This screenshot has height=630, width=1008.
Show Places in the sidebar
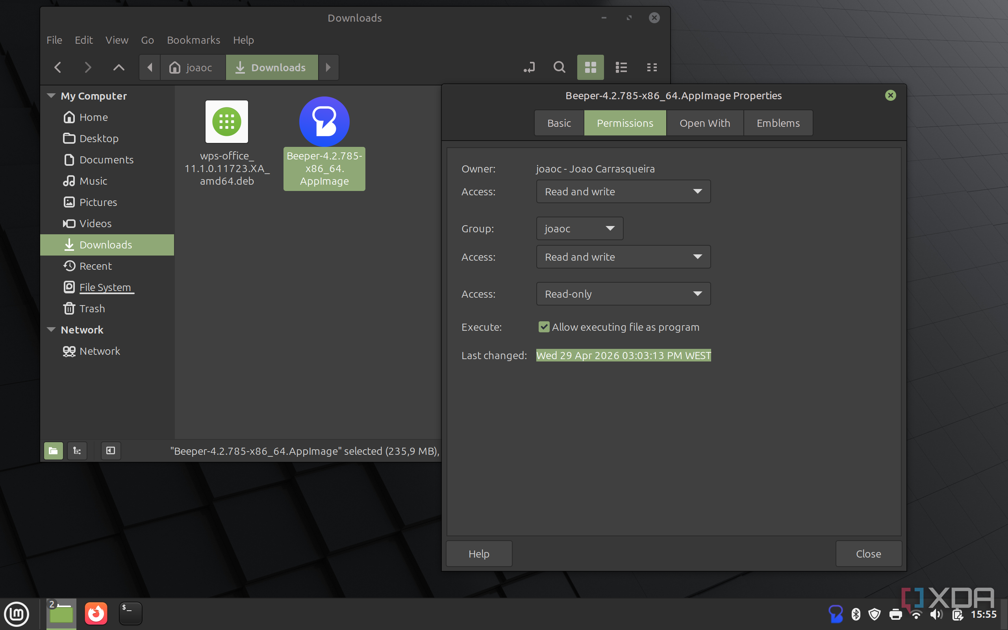(53, 450)
